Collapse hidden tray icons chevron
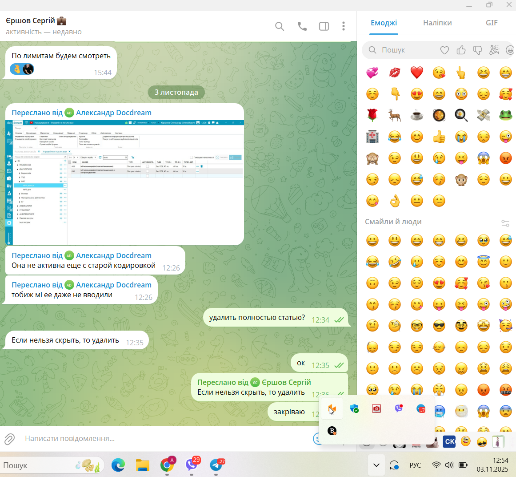 point(376,465)
